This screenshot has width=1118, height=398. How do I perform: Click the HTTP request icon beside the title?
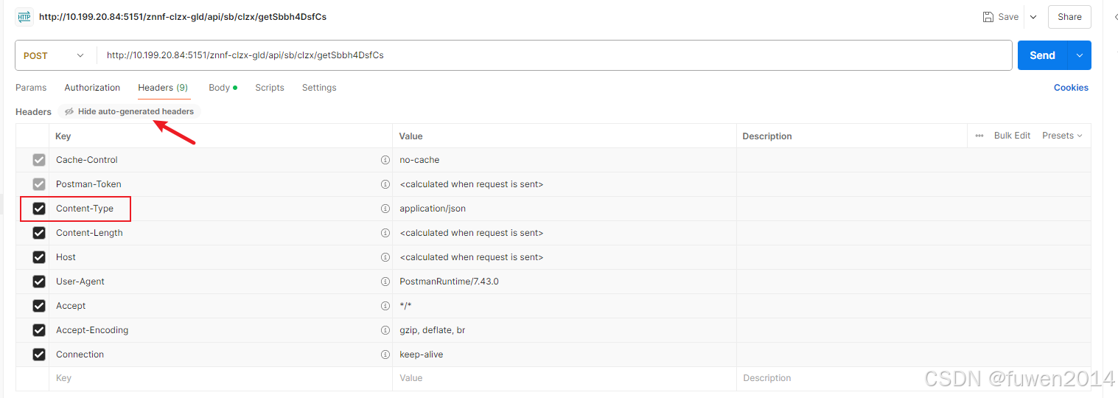point(24,17)
